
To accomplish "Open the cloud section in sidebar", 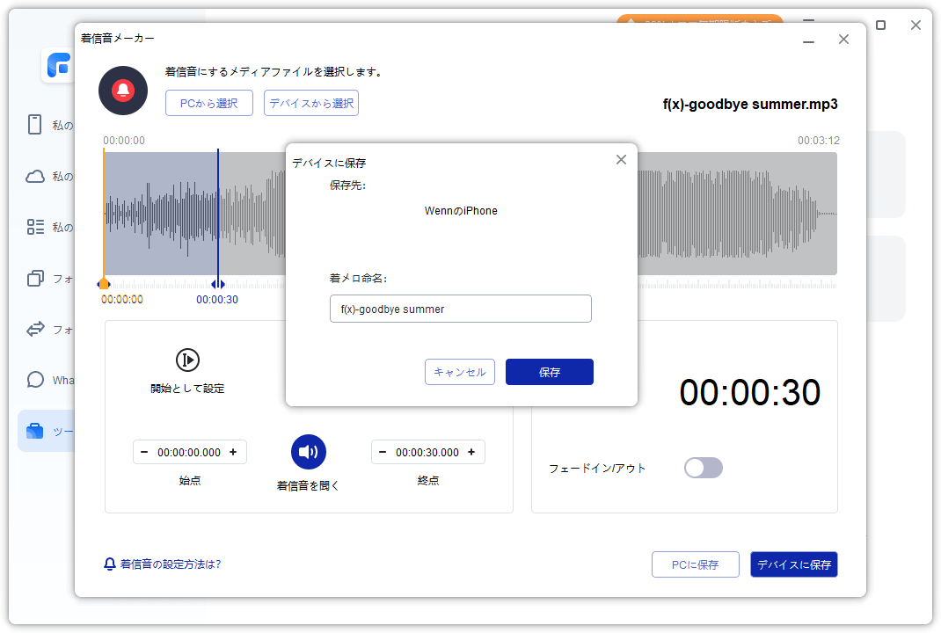I will (x=35, y=176).
